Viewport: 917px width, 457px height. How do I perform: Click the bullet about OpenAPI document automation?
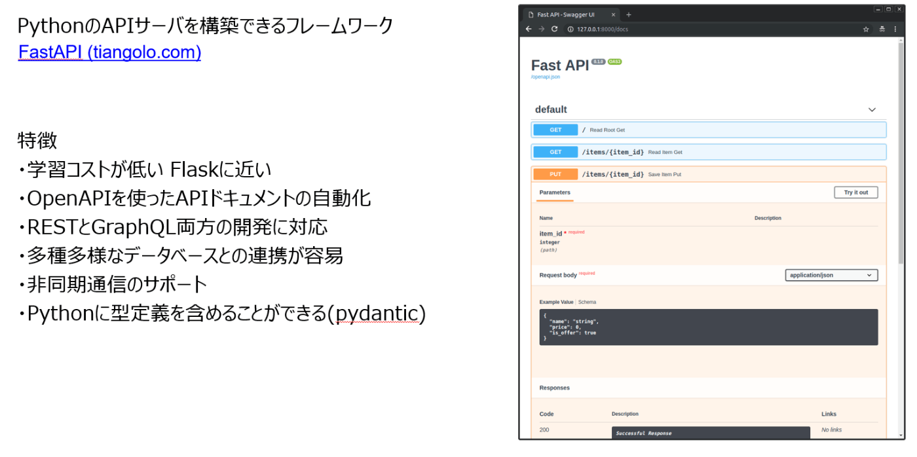pyautogui.click(x=195, y=198)
